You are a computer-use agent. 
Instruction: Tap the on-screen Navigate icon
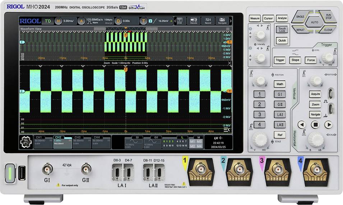(x=222, y=21)
